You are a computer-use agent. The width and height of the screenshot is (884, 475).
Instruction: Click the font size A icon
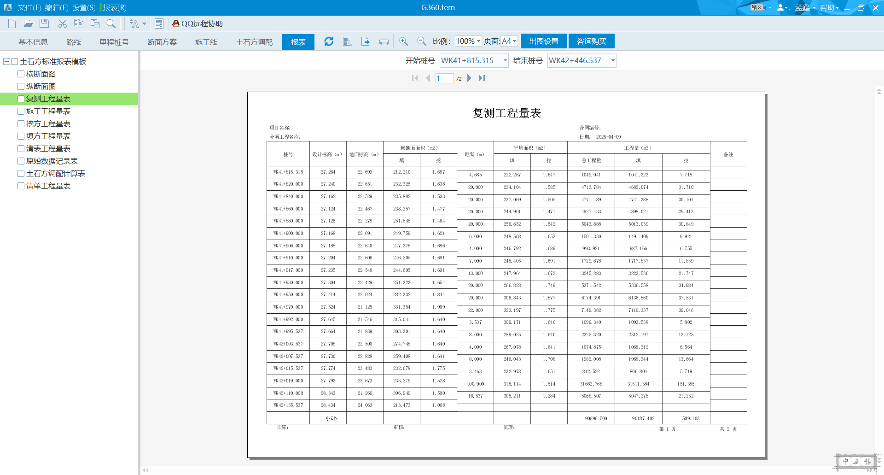pyautogui.click(x=134, y=23)
